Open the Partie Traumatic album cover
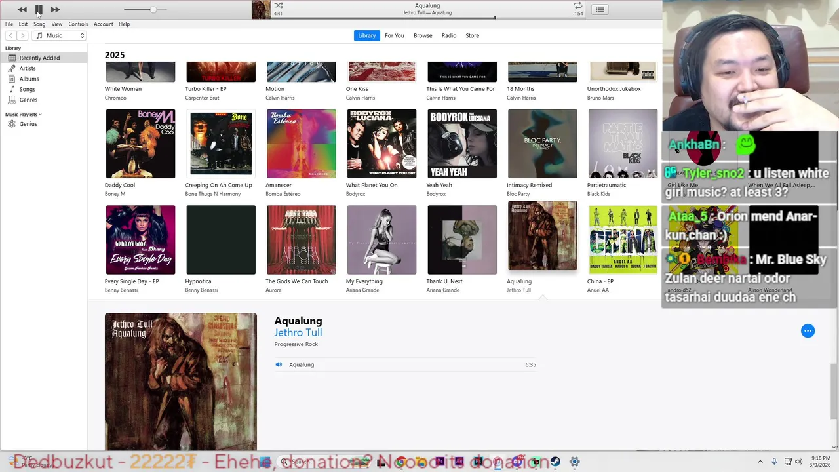This screenshot has width=839, height=472. point(623,144)
